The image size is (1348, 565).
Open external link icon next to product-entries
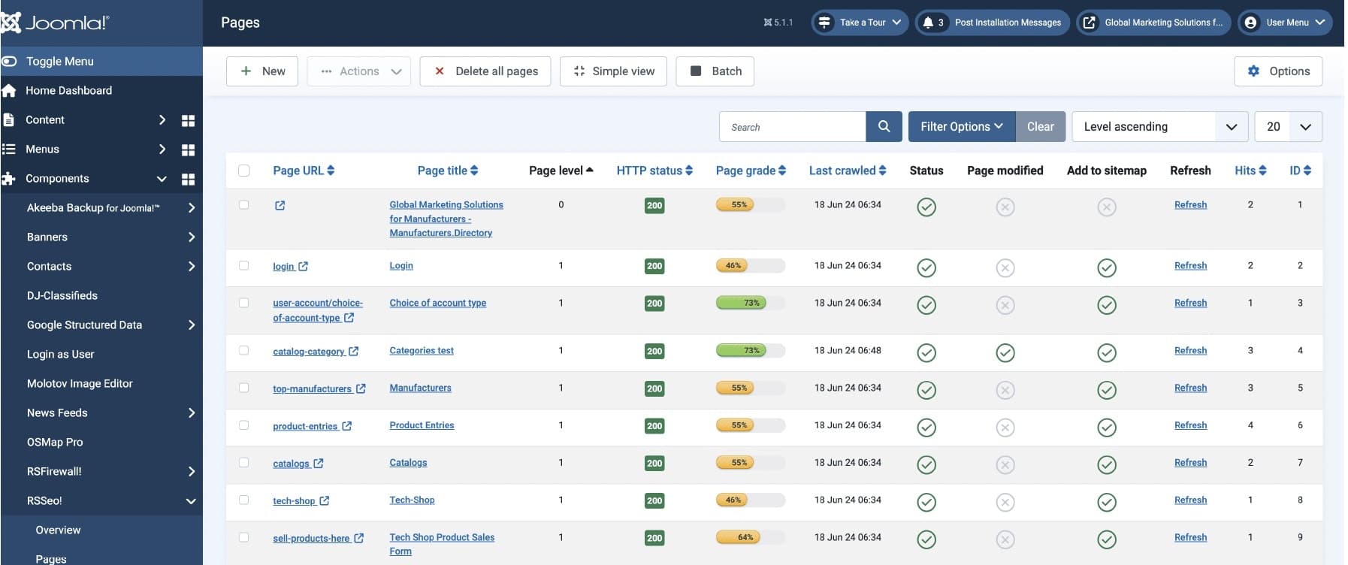tap(346, 426)
